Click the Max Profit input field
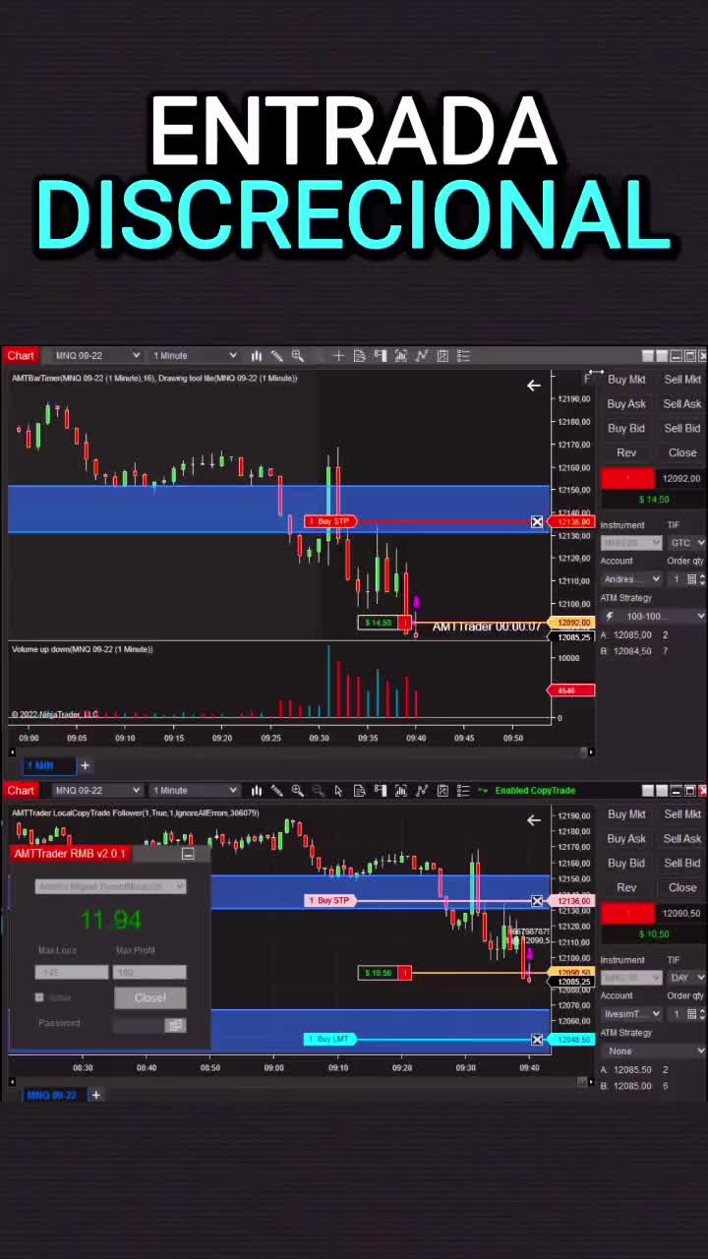This screenshot has height=1259, width=708. click(149, 973)
